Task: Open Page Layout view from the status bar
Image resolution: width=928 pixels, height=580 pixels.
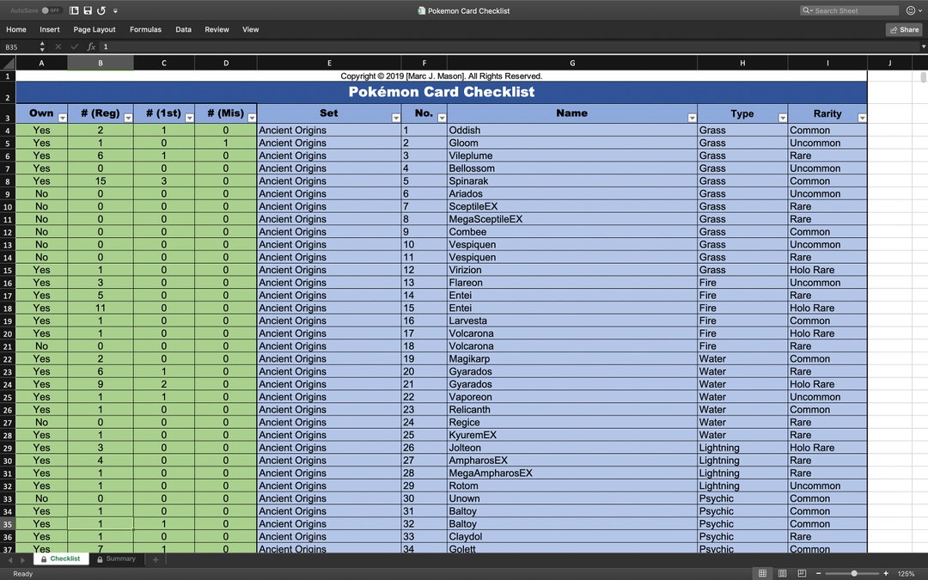Action: point(783,573)
